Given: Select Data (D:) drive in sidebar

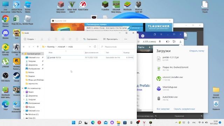Looking at the screenshot, I should [32, 118].
